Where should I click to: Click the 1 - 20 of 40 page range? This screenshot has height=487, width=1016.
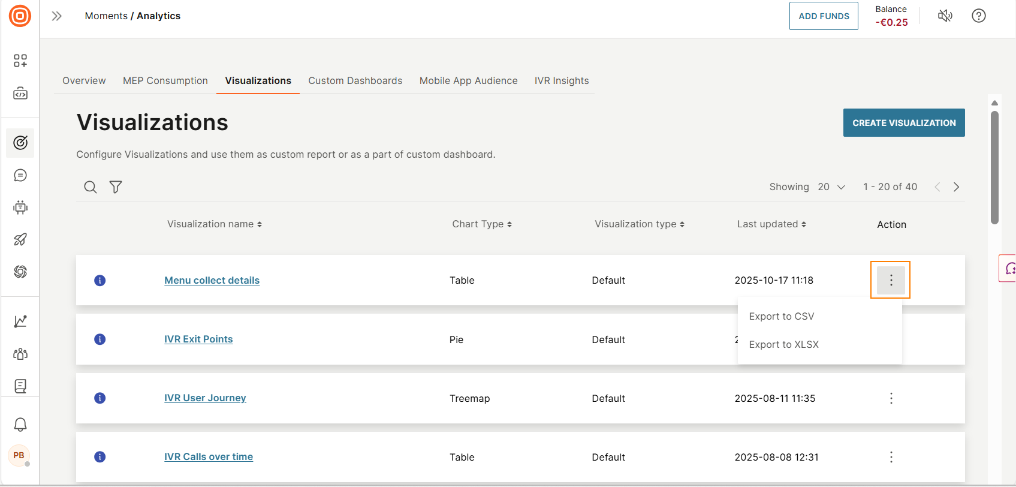(x=890, y=187)
